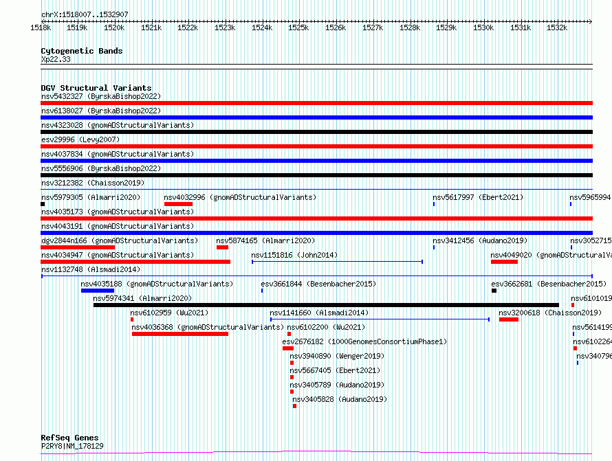This screenshot has width=612, height=461.
Task: Open nsv4323028 (gnomADStructuralVariants) black variant bar
Action: pyautogui.click(x=316, y=132)
